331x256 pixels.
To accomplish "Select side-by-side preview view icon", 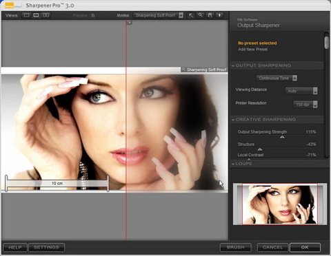I will [46, 15].
